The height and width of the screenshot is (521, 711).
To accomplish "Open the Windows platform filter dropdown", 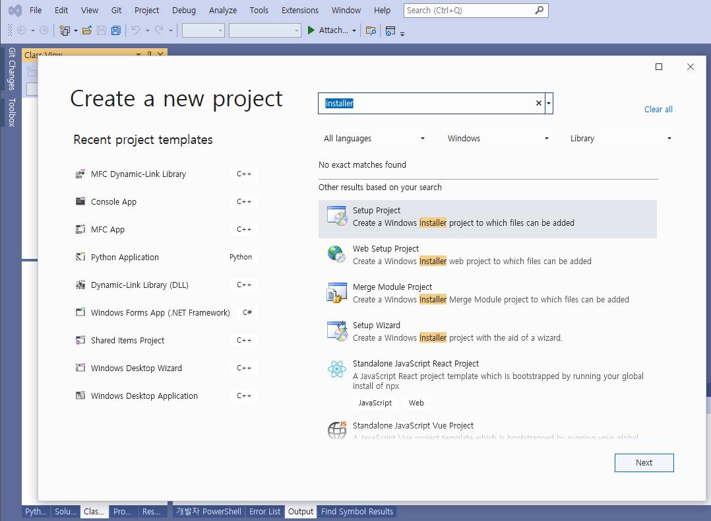I will click(498, 139).
